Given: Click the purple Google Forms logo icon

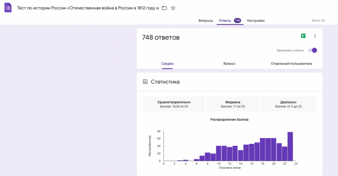Looking at the screenshot, I should pyautogui.click(x=8, y=8).
